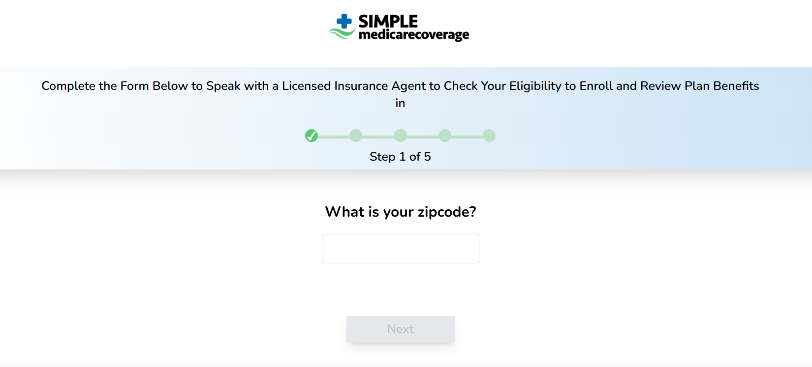The image size is (812, 367).
Task: Focus the zipcode input field
Action: [400, 249]
